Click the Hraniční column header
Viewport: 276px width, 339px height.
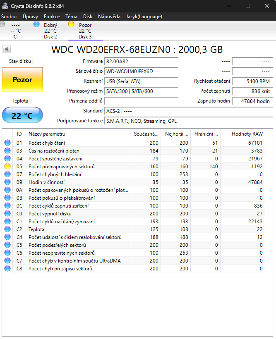point(205,134)
